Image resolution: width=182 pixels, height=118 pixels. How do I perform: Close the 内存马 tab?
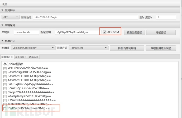(37, 57)
